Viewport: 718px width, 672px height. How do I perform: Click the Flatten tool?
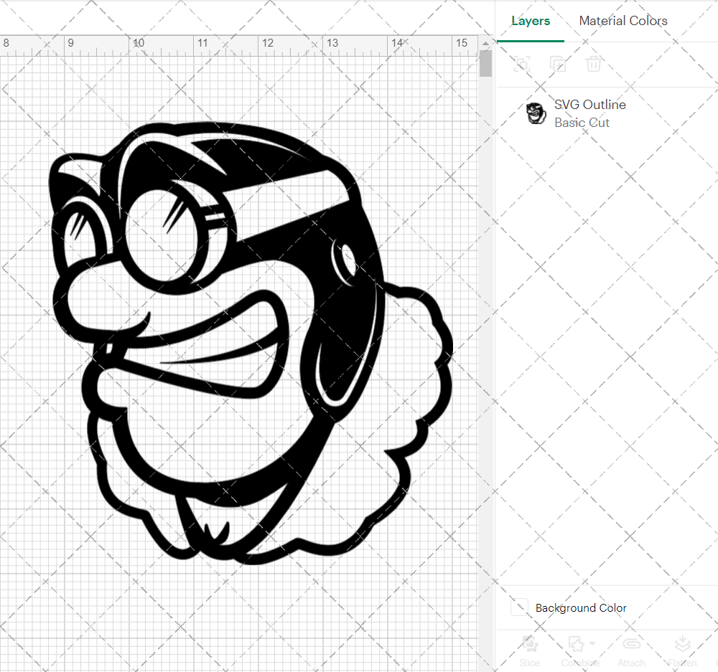coord(682,651)
